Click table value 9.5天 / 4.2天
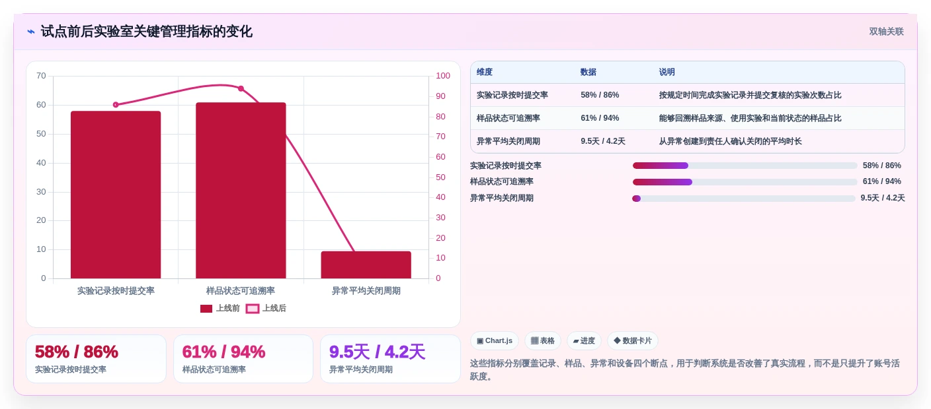The height and width of the screenshot is (409, 931). tap(603, 141)
